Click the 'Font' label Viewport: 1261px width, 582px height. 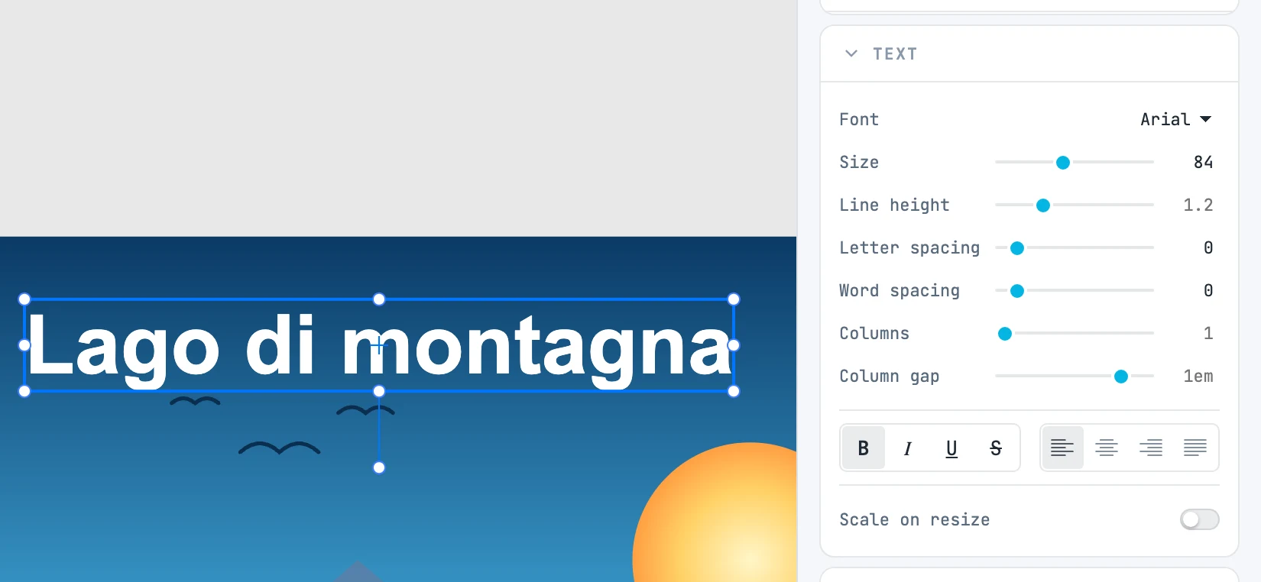[x=859, y=119]
